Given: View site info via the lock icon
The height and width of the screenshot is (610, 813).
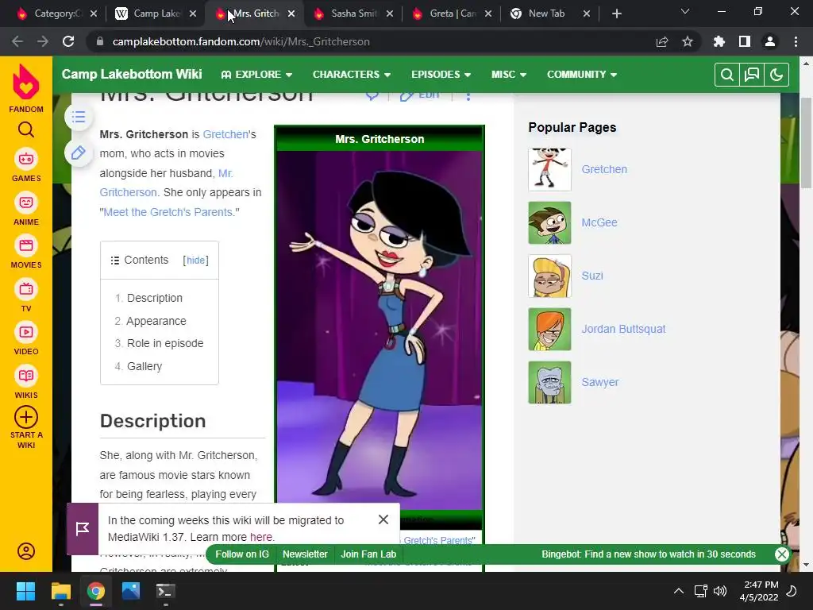Looking at the screenshot, I should click(100, 41).
